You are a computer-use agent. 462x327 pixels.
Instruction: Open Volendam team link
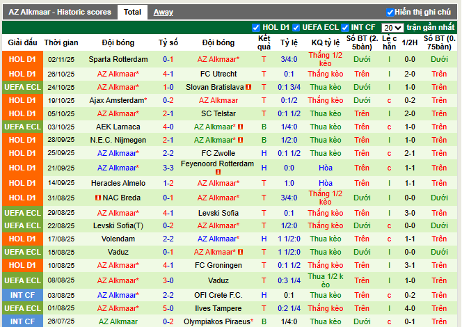118,239
